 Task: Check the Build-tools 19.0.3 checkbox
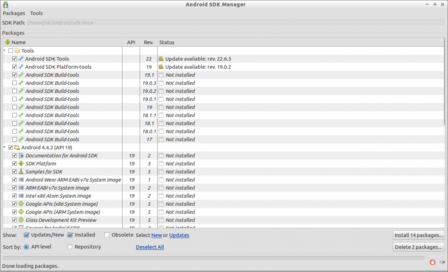pos(15,83)
